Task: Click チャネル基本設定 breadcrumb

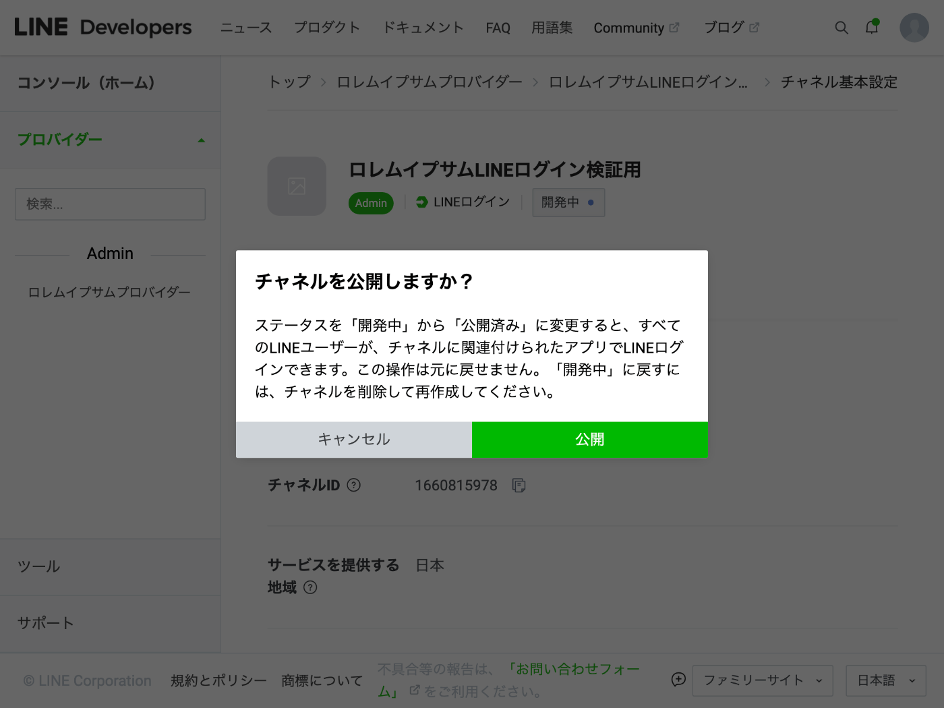Action: (839, 82)
